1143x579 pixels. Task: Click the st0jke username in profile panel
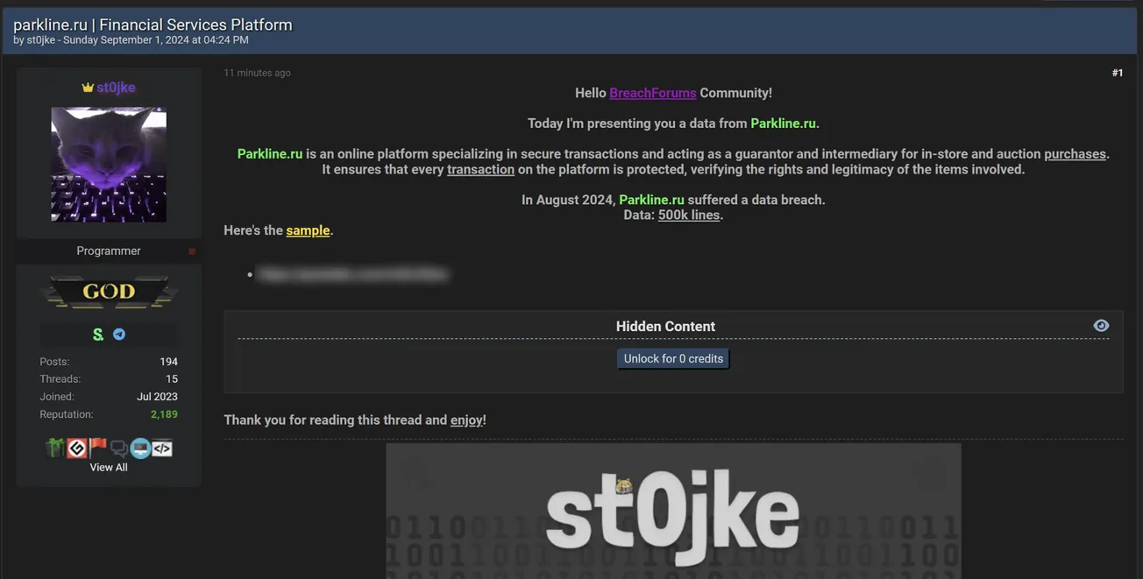[116, 88]
